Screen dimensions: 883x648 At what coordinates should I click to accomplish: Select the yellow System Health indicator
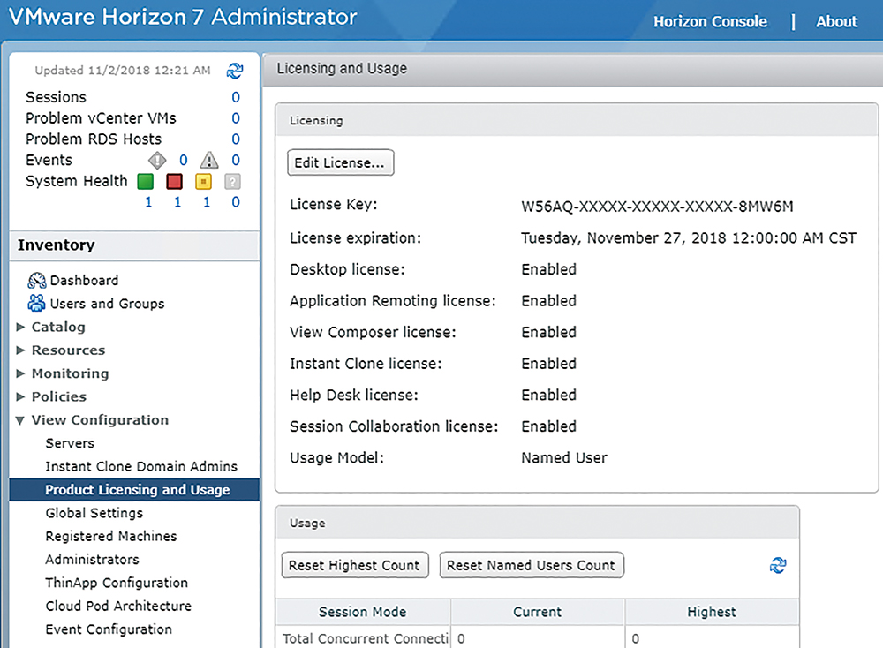203,181
